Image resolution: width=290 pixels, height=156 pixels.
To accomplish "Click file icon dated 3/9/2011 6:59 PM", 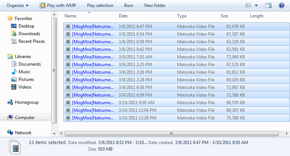I will point(68,95).
